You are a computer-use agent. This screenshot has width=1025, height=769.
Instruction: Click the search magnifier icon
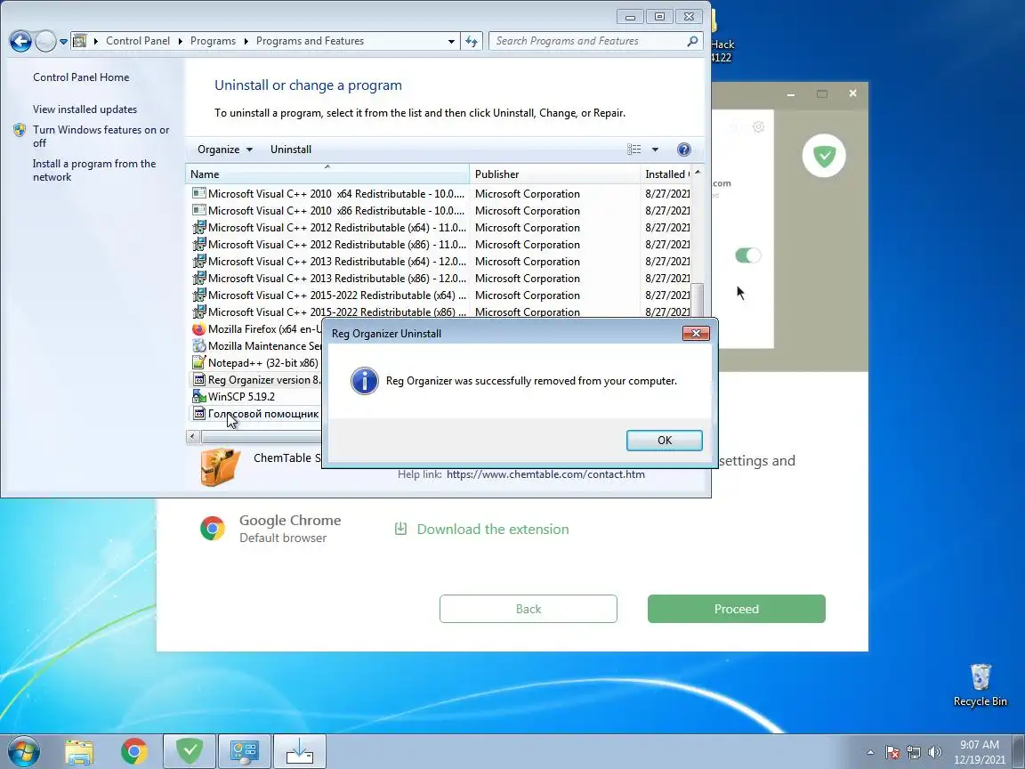[692, 41]
